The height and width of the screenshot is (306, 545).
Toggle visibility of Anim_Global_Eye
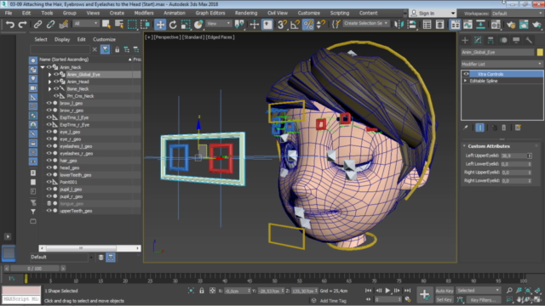pos(56,74)
